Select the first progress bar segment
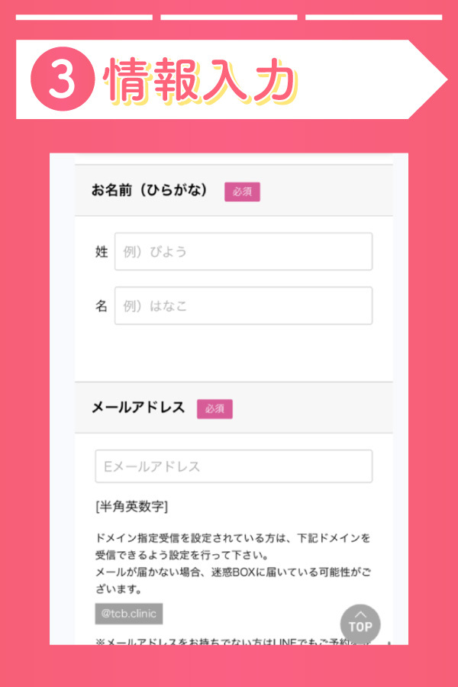Screen dimensions: 458x687 (x=84, y=17)
